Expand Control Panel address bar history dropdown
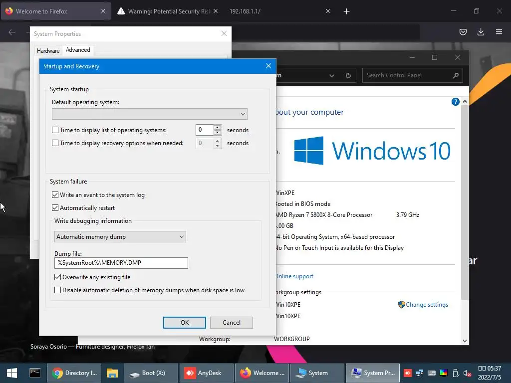Screen dimensions: 511x383 (331, 76)
